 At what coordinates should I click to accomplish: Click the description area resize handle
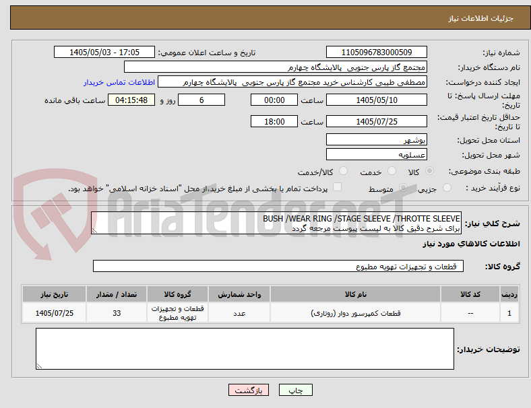click(94, 231)
